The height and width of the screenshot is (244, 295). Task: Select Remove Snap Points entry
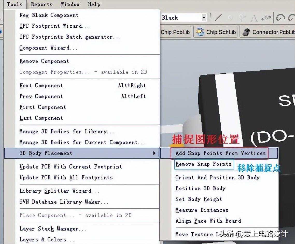click(203, 164)
